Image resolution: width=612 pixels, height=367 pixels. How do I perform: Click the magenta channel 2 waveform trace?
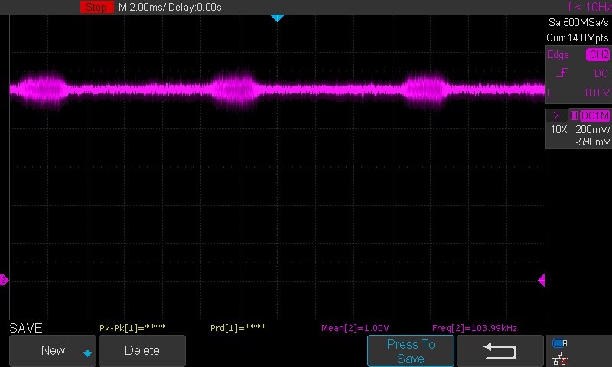[x=277, y=89]
